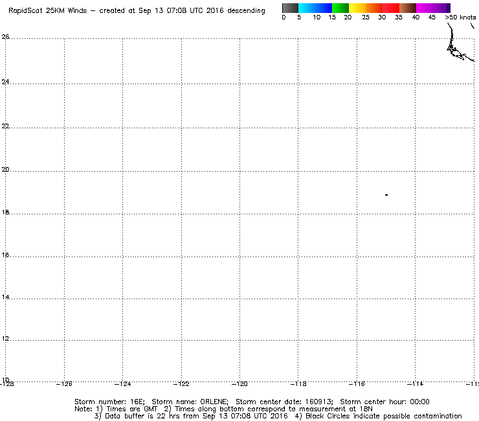Click the brown 35-40 knots color band

point(408,8)
